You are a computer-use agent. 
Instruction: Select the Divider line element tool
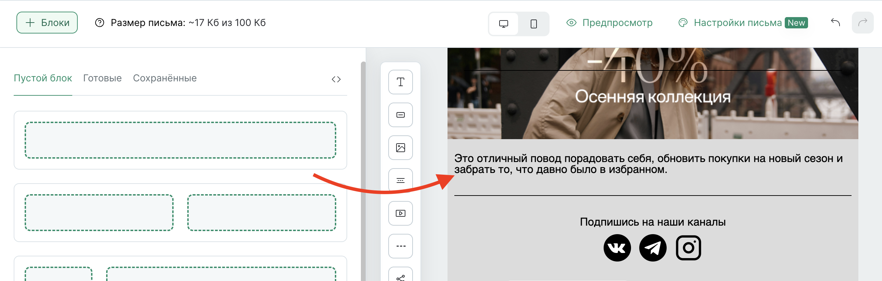(x=401, y=246)
